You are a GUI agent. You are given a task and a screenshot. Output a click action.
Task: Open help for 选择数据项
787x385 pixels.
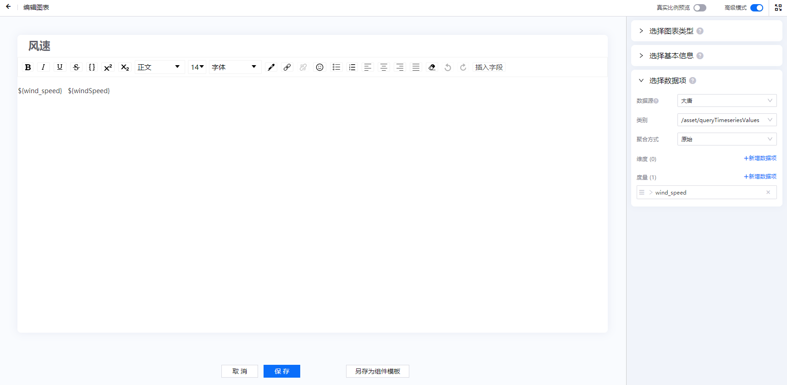693,81
